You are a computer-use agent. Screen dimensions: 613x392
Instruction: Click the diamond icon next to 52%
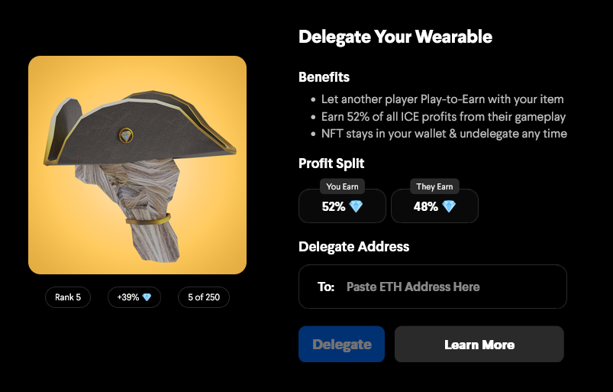(356, 206)
